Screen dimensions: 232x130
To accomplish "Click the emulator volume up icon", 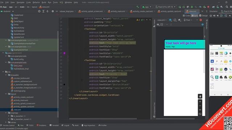I will coord(214,16).
